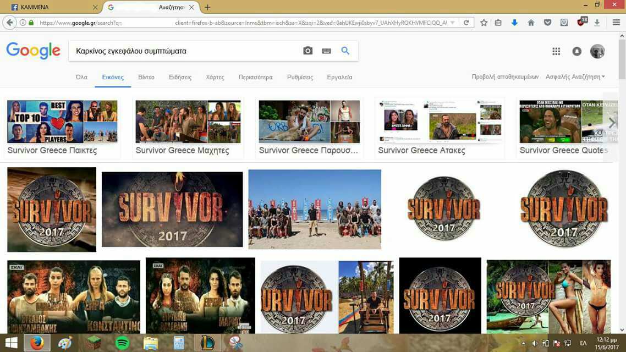626x352 pixels.
Task: Click the URL address bar
Action: pyautogui.click(x=244, y=23)
